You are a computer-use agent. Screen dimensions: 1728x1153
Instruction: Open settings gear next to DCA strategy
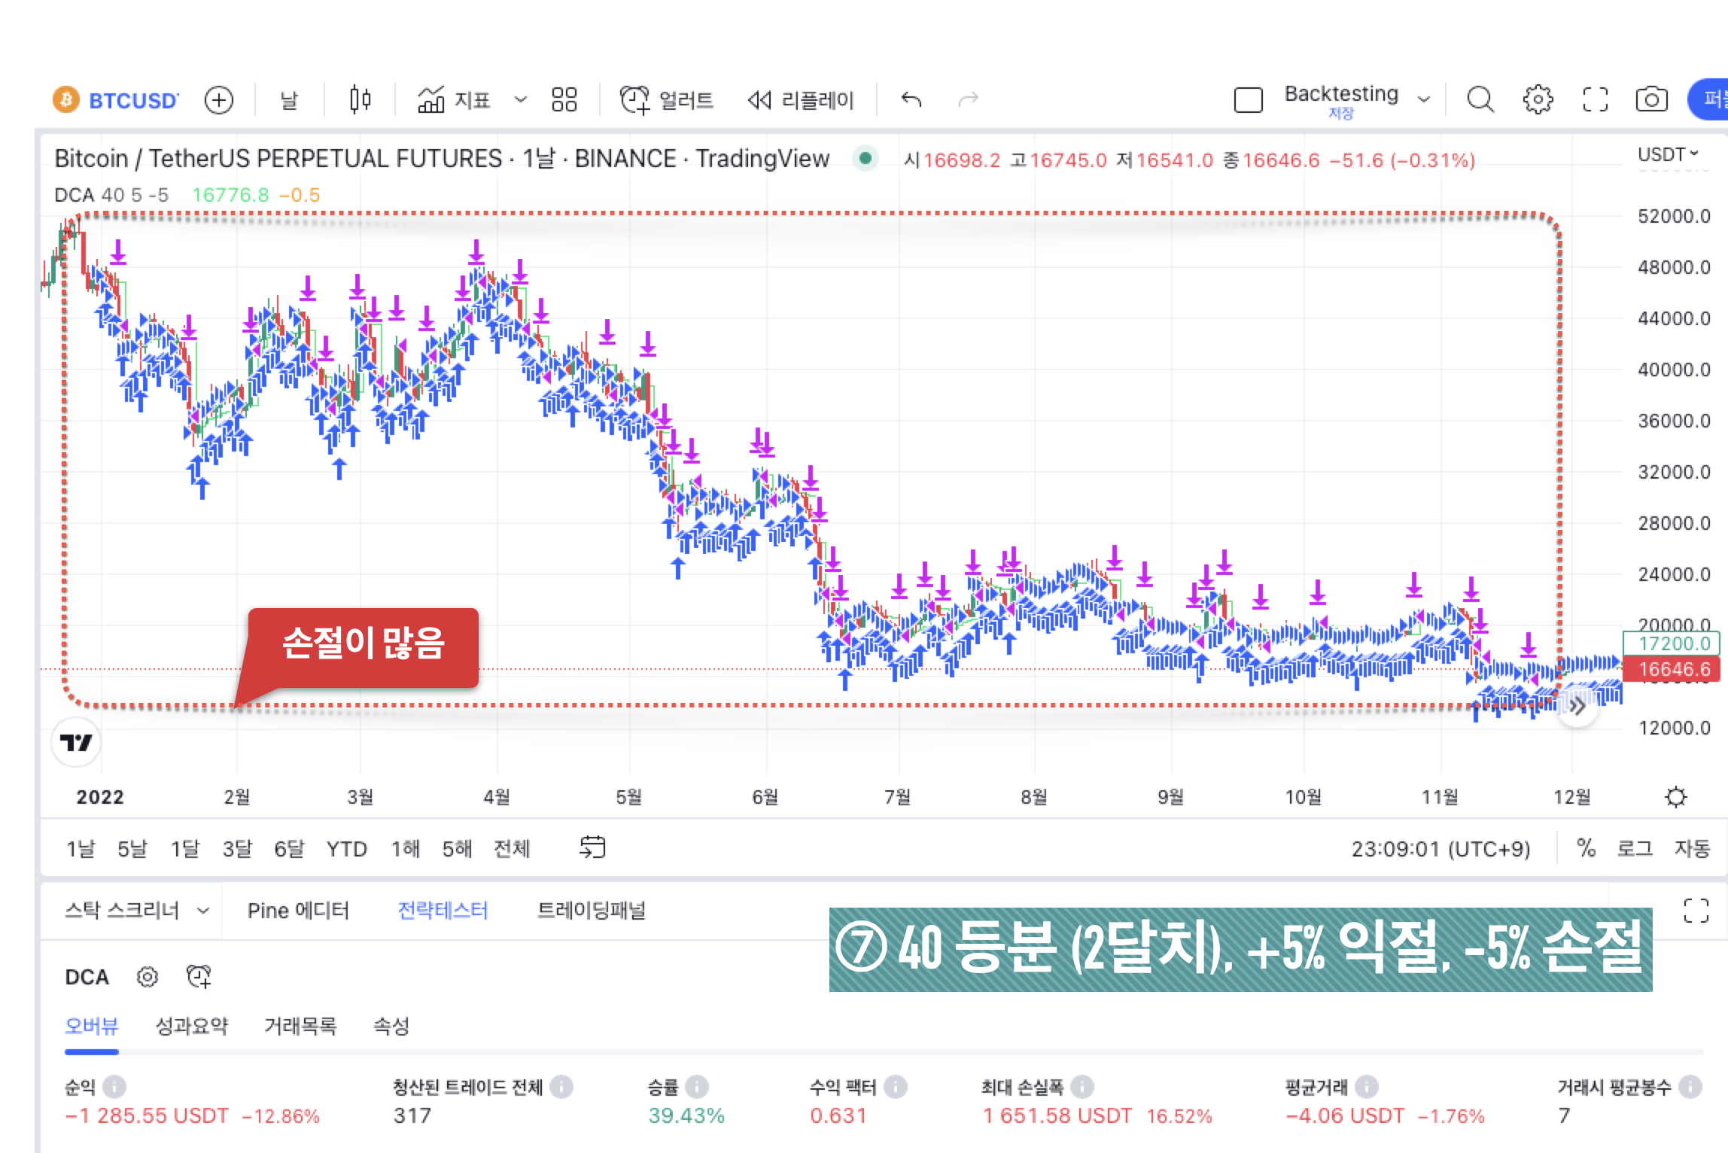(x=148, y=977)
